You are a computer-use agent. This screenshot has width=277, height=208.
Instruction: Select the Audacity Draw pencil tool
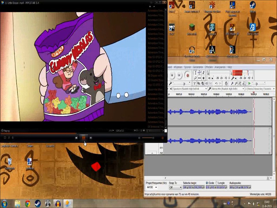[x=203, y=73]
